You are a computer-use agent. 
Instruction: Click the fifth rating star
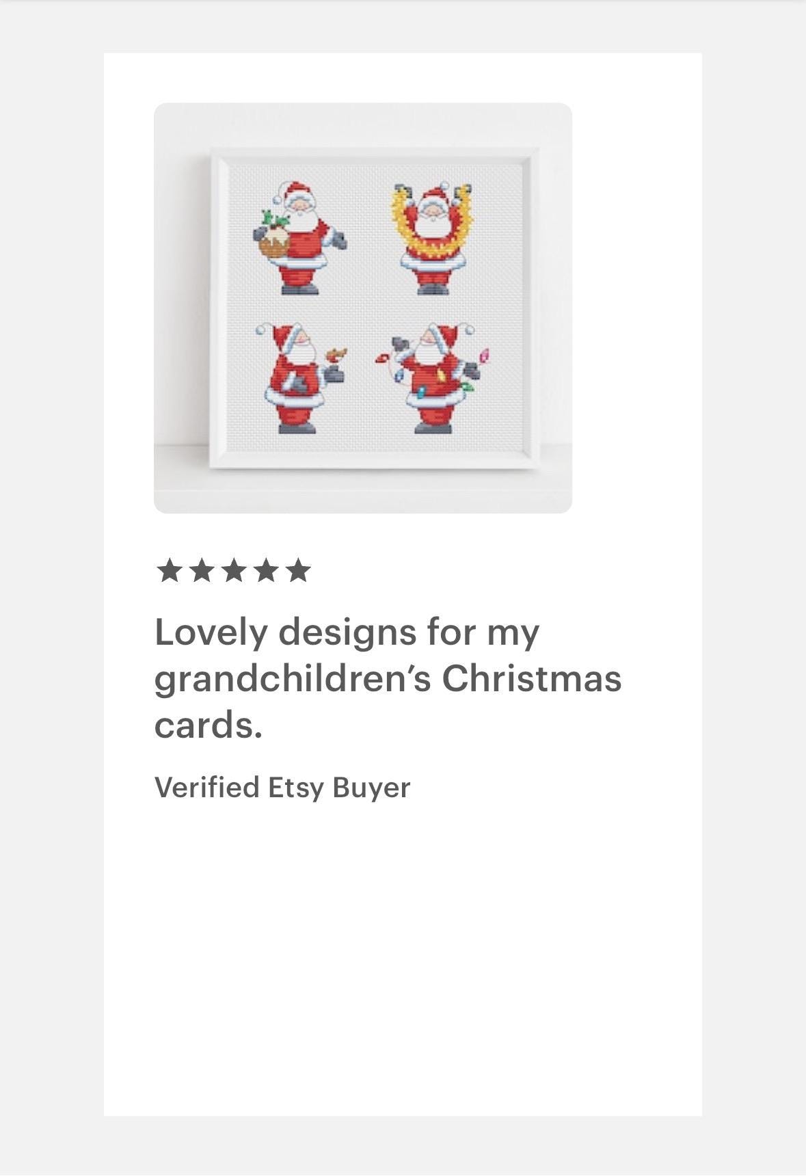click(x=298, y=570)
